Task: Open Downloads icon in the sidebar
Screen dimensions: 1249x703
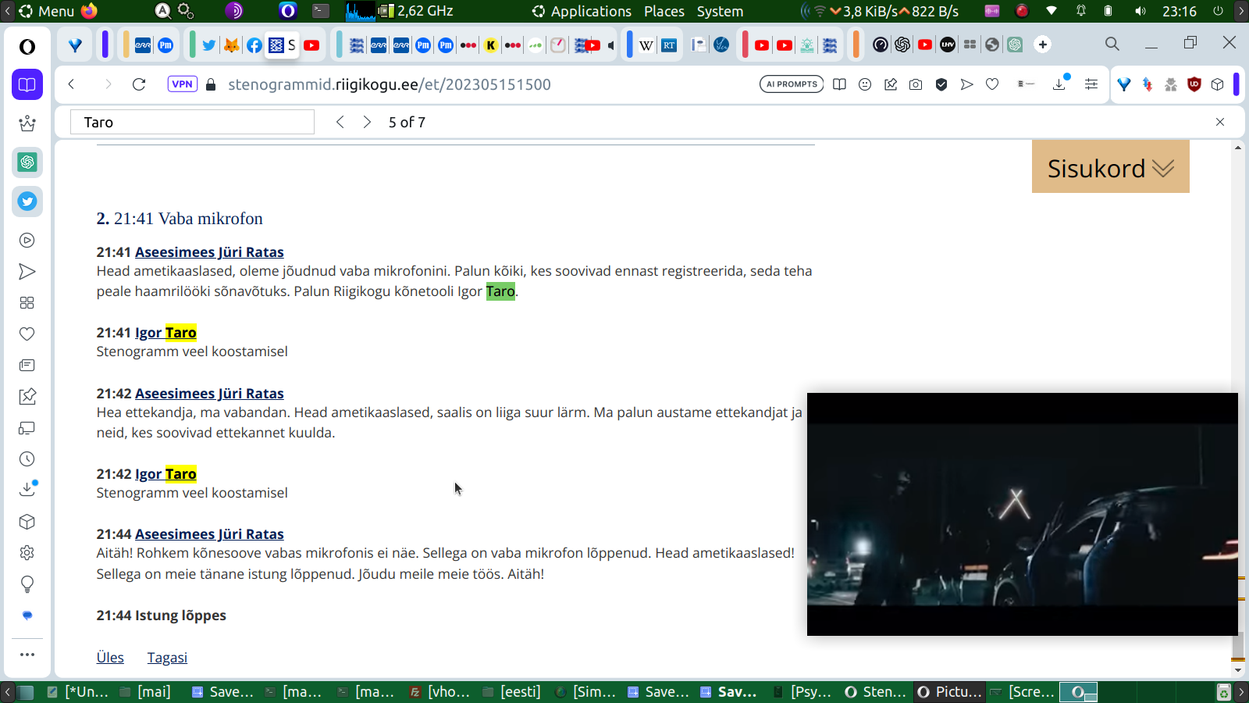Action: [27, 490]
